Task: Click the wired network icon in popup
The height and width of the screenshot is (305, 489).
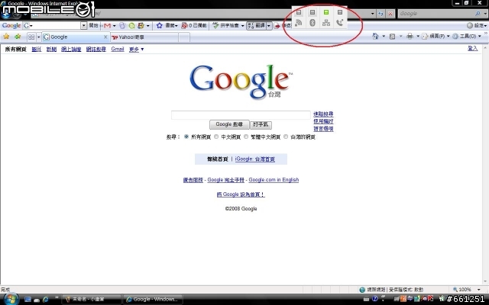Action: click(x=326, y=23)
